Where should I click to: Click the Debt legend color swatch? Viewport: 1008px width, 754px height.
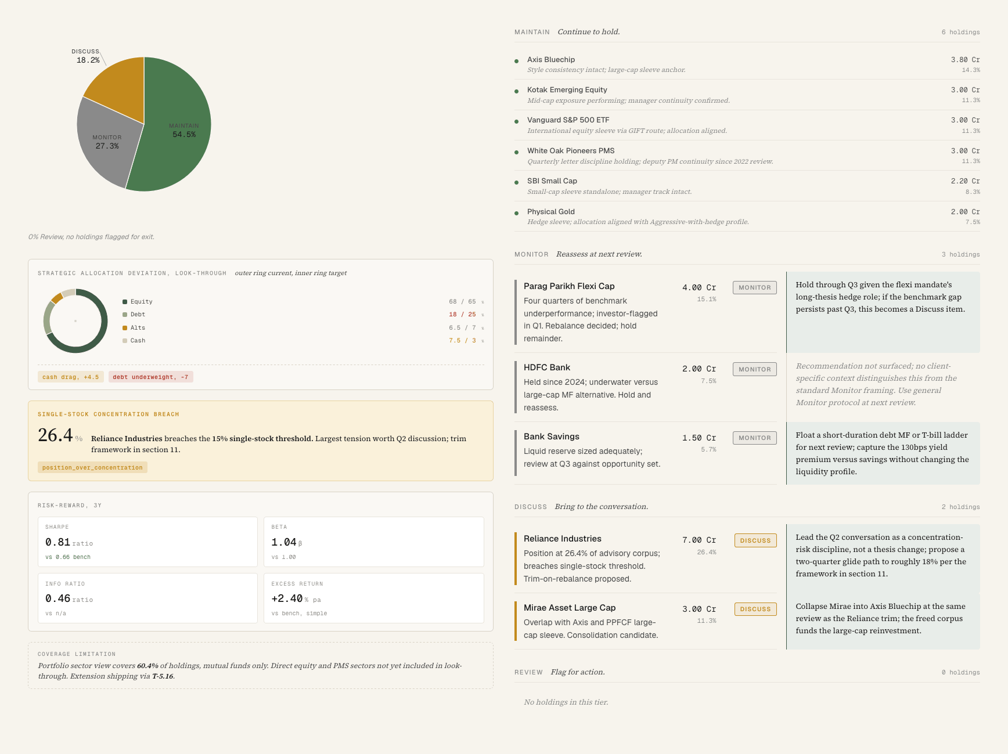(125, 315)
